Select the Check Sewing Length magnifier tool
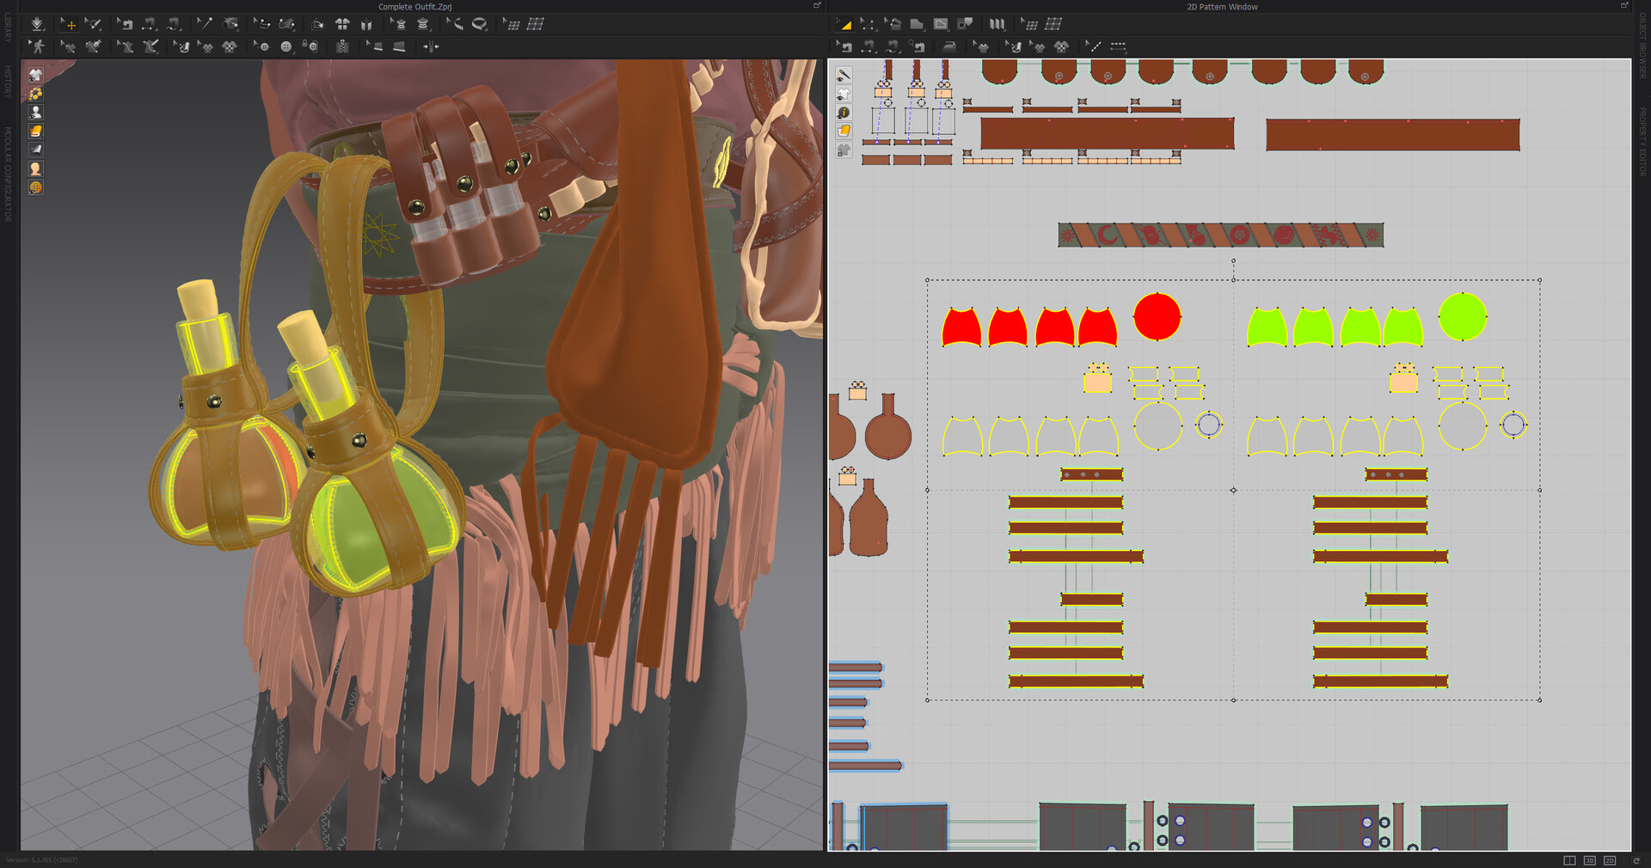Viewport: 1651px width, 868px height. (917, 46)
